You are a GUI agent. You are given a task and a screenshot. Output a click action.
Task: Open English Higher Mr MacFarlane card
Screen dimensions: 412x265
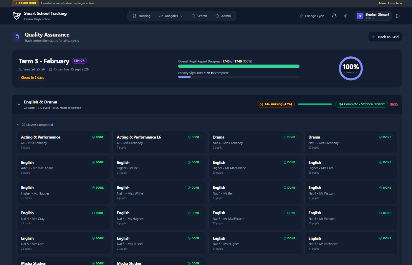(x=255, y=167)
